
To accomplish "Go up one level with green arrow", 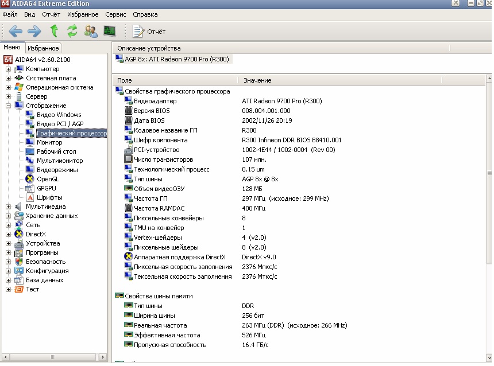I will point(54,31).
